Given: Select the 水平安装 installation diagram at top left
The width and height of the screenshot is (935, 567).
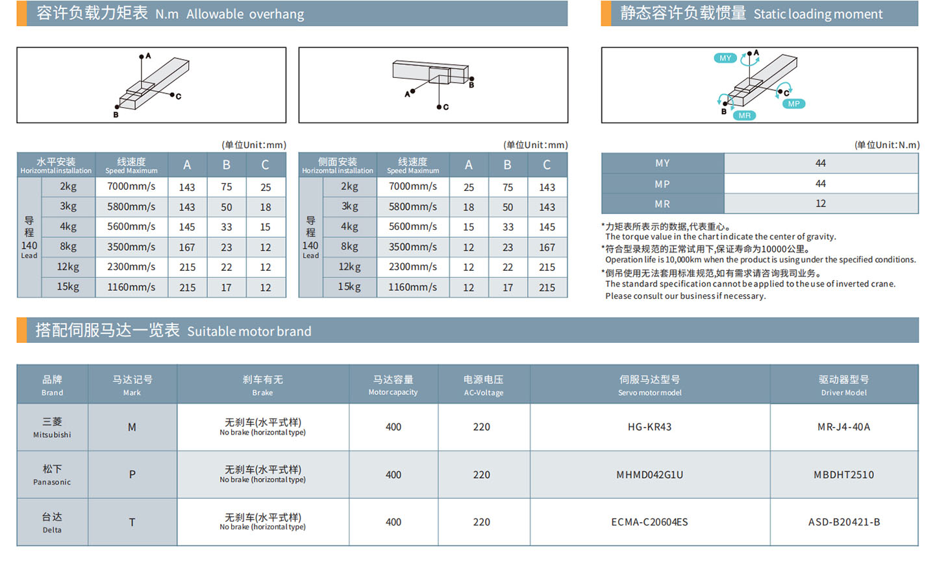Looking at the screenshot, I should pyautogui.click(x=151, y=85).
